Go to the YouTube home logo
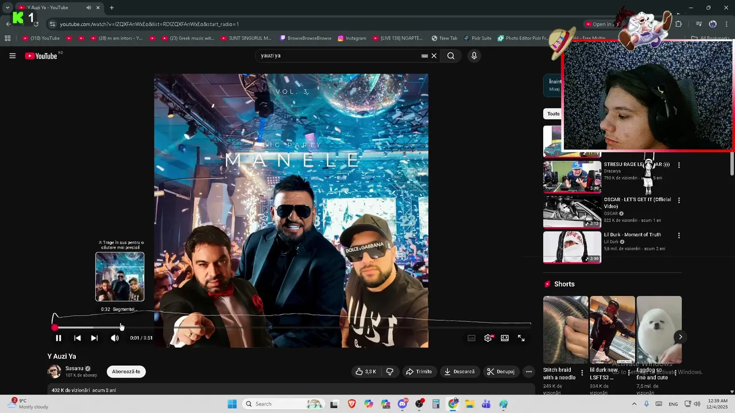The height and width of the screenshot is (413, 735). [41, 56]
